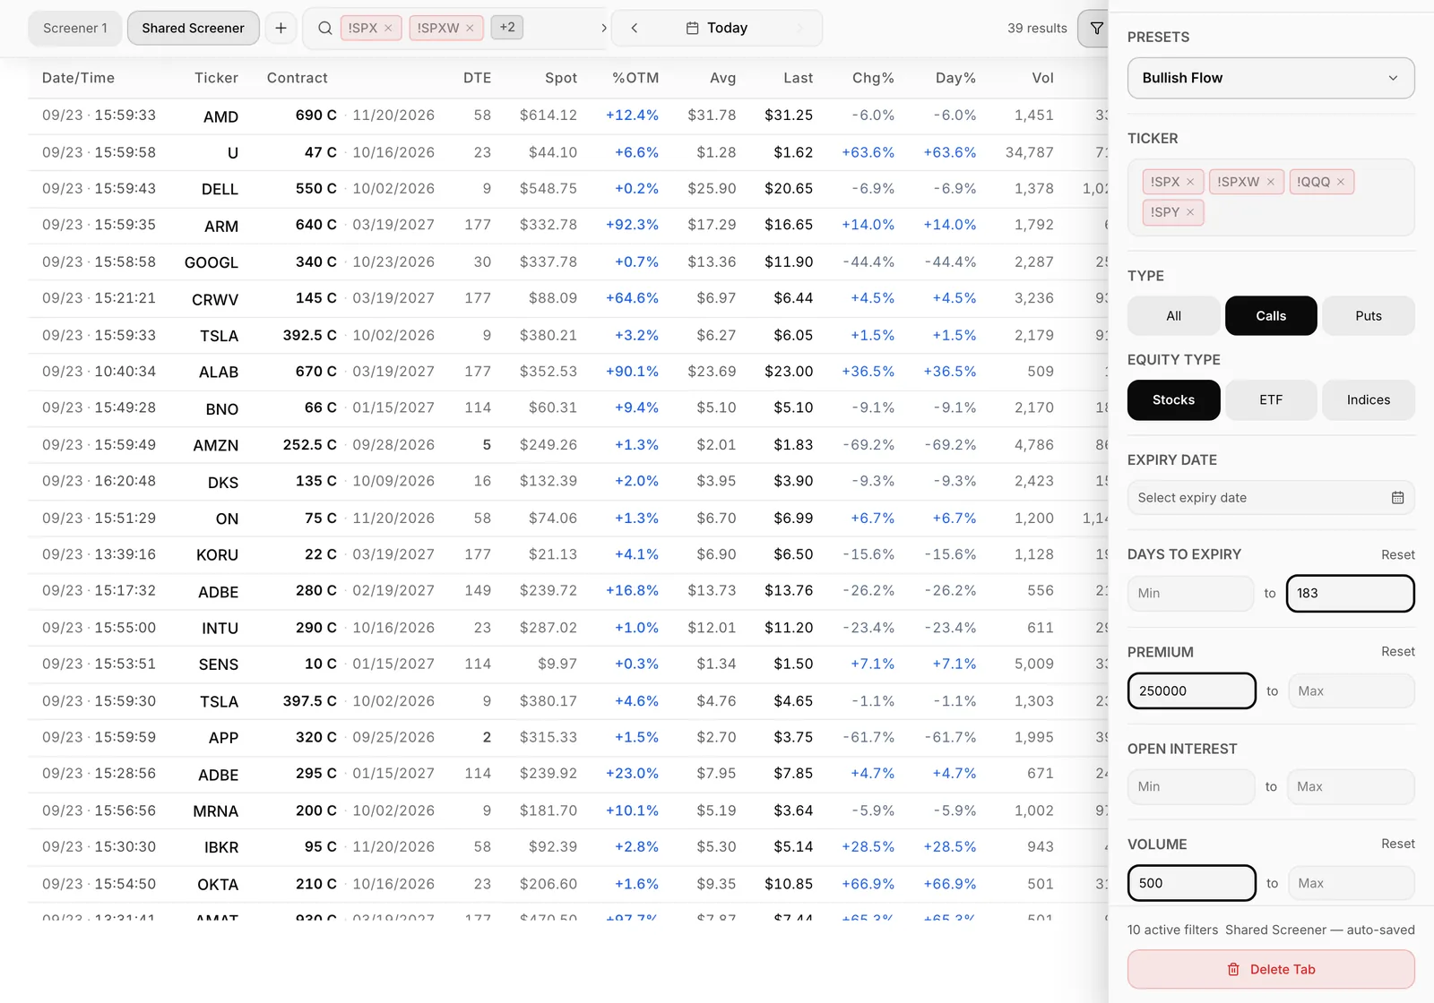Screen dimensions: 1434x1003
Task: Sort by Chg% column header
Action: coord(873,78)
